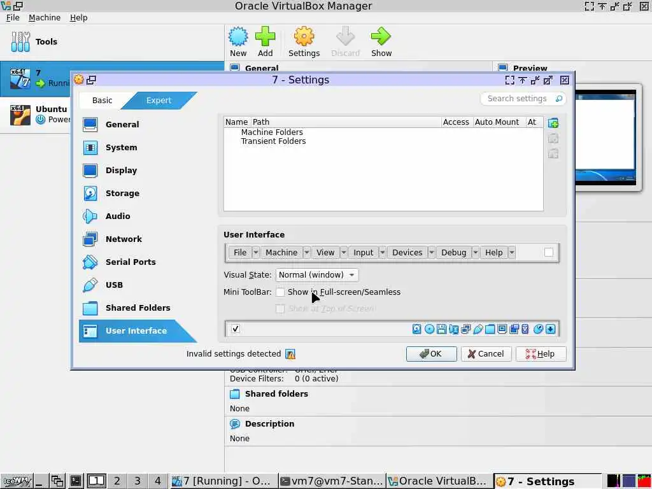Click the invalid settings warning icon
The height and width of the screenshot is (489, 652).
(x=290, y=354)
